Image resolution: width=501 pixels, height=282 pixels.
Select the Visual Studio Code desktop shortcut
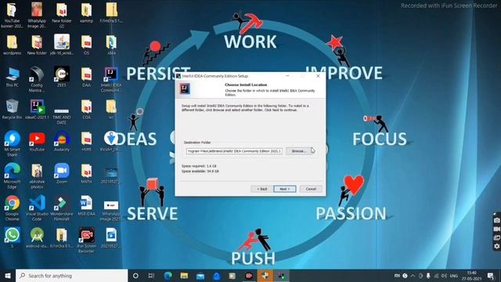[x=37, y=208]
